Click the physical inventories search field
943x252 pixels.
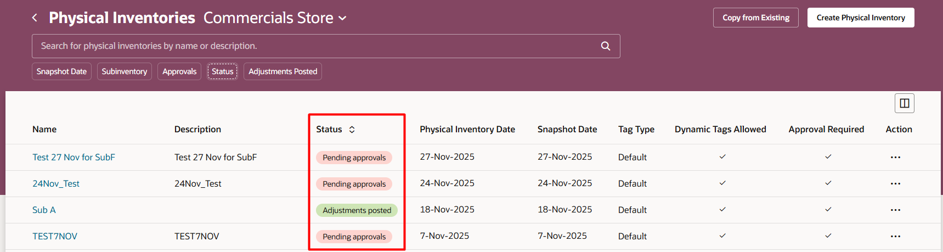(x=313, y=46)
